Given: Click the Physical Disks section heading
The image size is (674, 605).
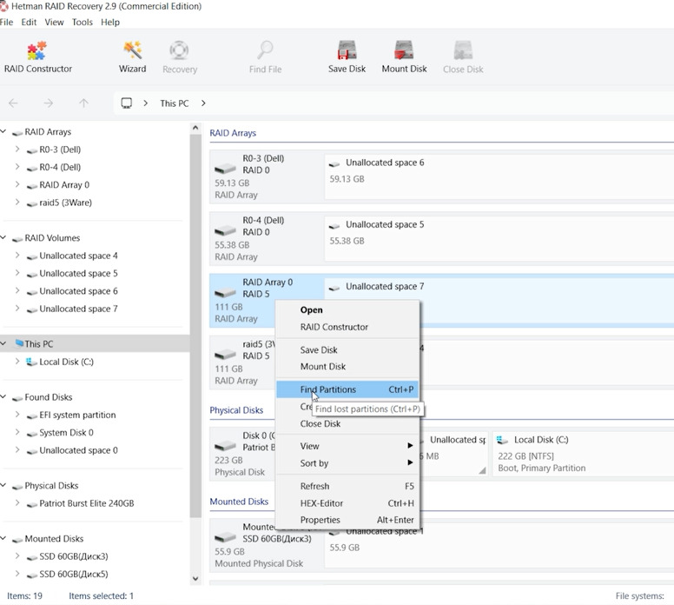Looking at the screenshot, I should click(236, 410).
